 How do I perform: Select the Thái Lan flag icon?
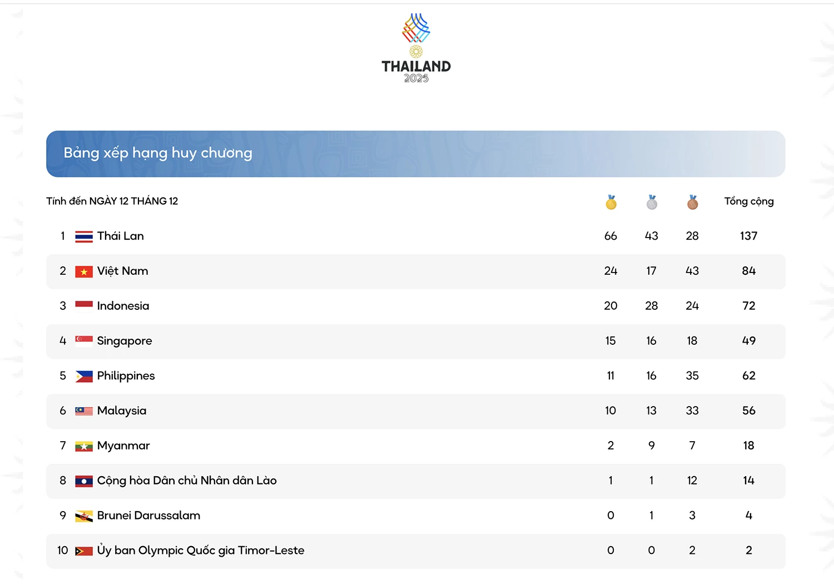pos(84,236)
